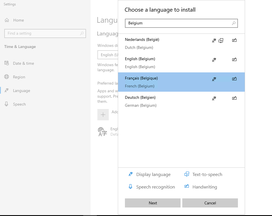Viewport: 272px width, 216px height.
Task: Click the Home icon in Settings sidebar
Action: pyautogui.click(x=7, y=20)
